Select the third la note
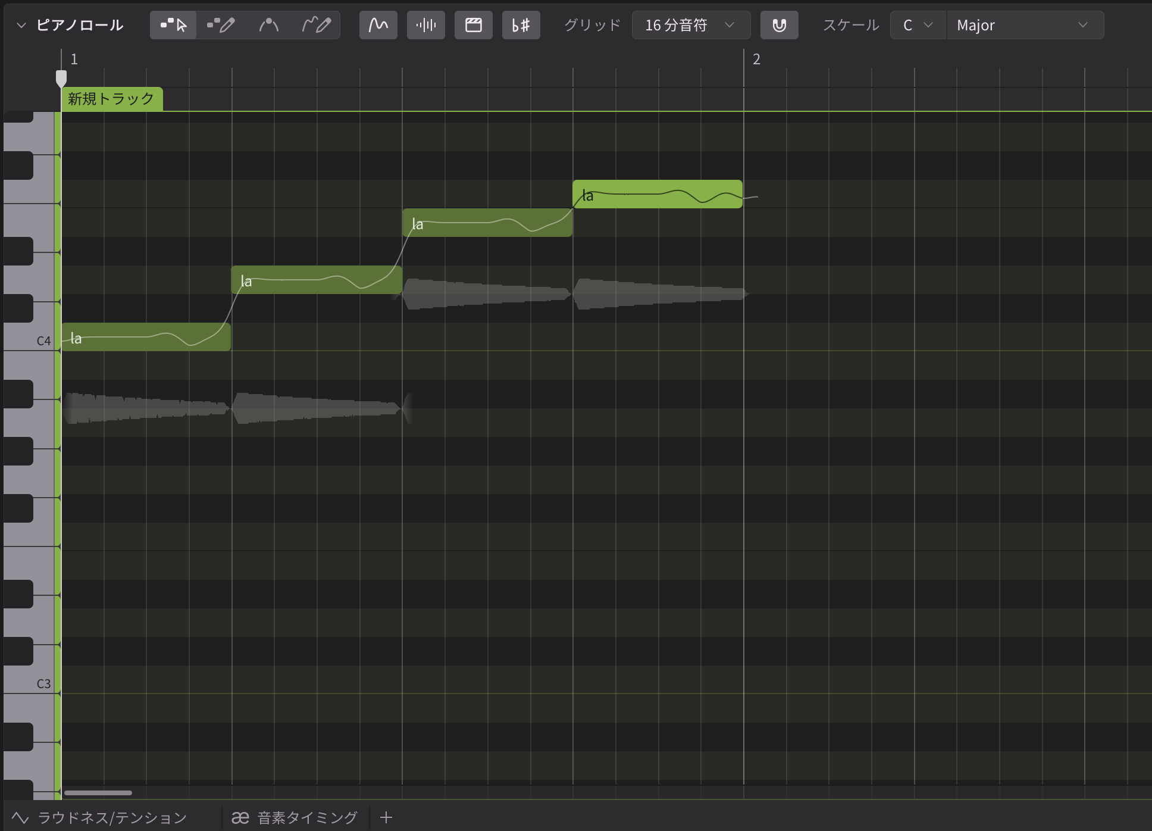This screenshot has height=831, width=1152. click(x=487, y=223)
